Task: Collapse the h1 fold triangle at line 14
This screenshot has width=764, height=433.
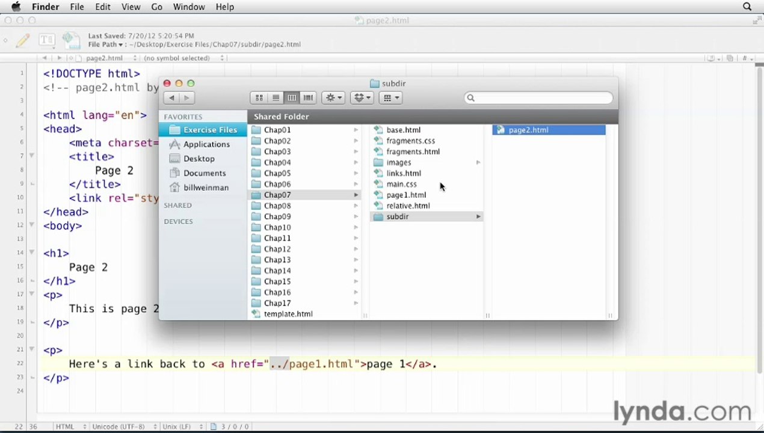Action: (x=31, y=253)
